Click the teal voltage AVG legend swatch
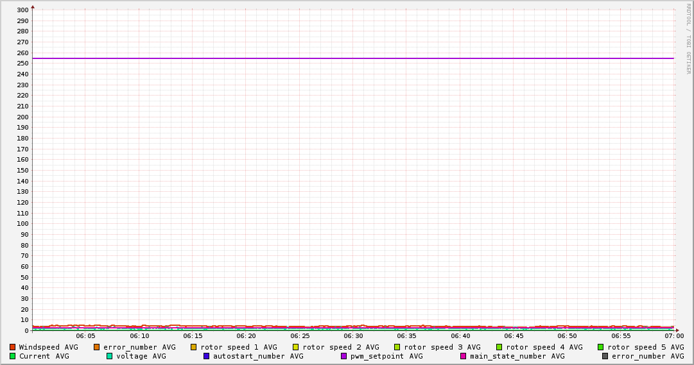This screenshot has height=365, width=694. [x=109, y=356]
